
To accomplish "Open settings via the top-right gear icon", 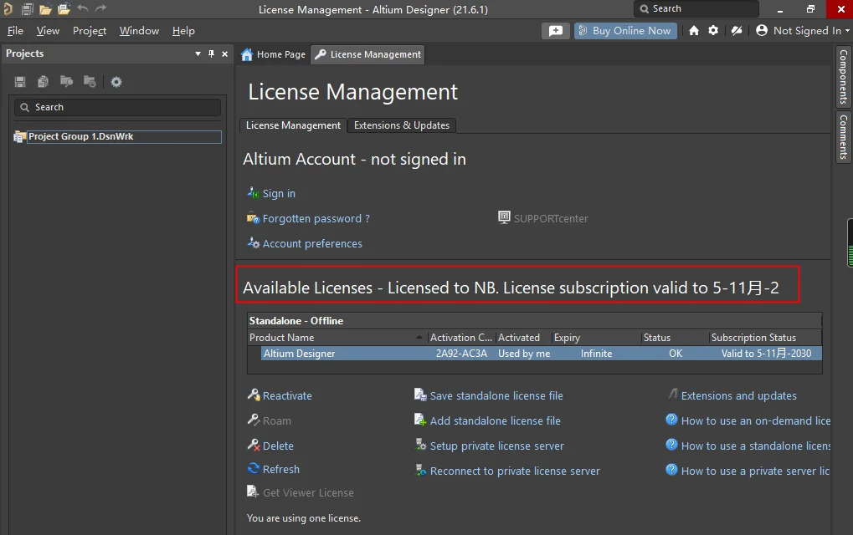I will coord(713,31).
